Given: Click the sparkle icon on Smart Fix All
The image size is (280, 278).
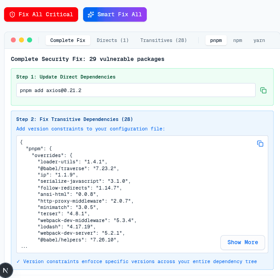Looking at the screenshot, I should 91,14.
